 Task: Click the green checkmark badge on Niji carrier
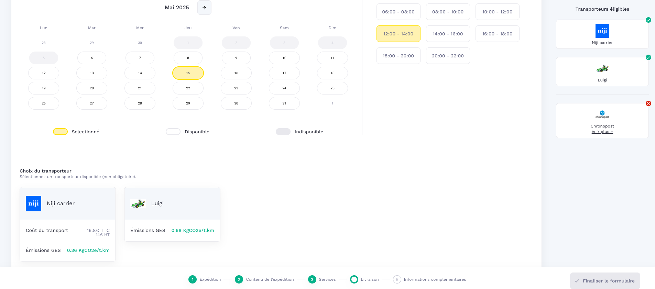click(x=648, y=20)
